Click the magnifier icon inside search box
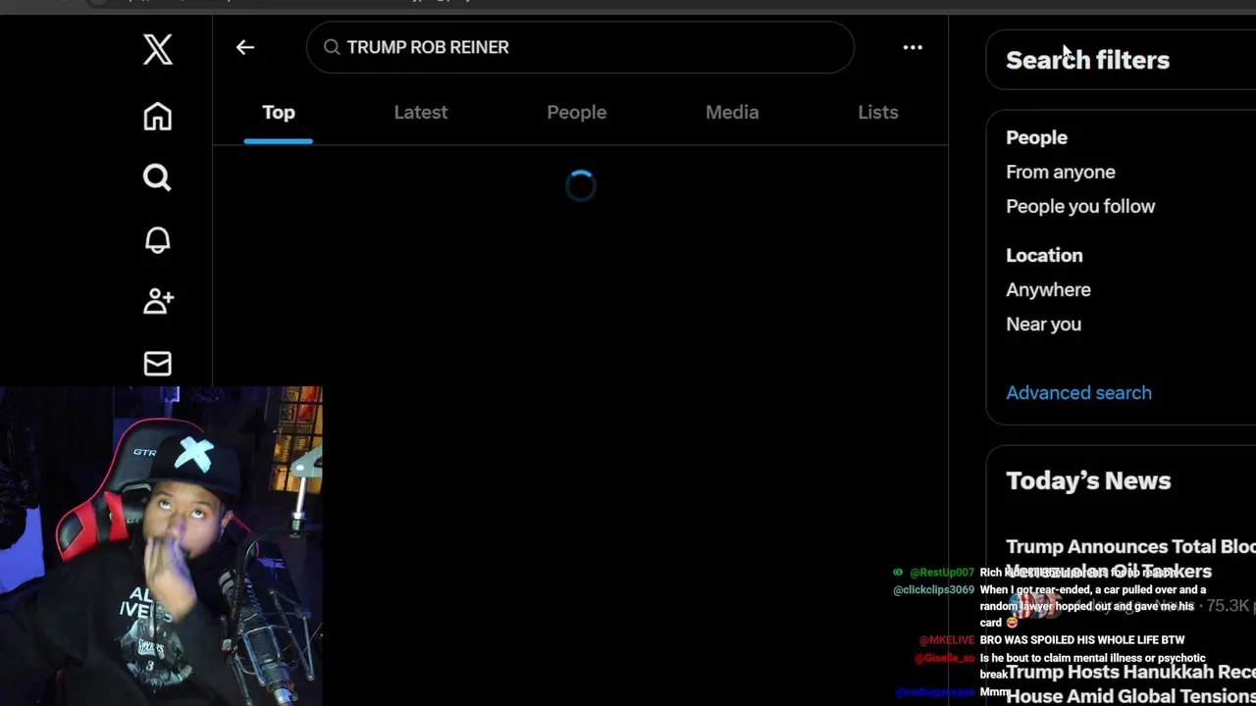 (332, 47)
